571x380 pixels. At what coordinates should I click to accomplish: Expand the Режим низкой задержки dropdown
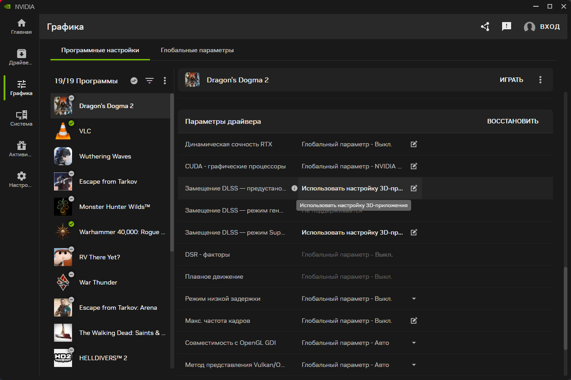(x=414, y=299)
